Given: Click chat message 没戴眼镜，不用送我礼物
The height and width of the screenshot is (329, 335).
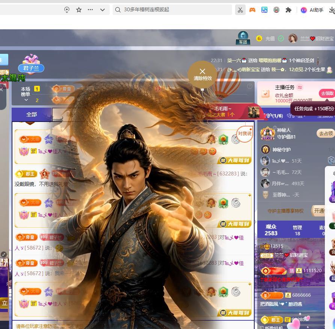Looking at the screenshot, I should click(x=41, y=184).
